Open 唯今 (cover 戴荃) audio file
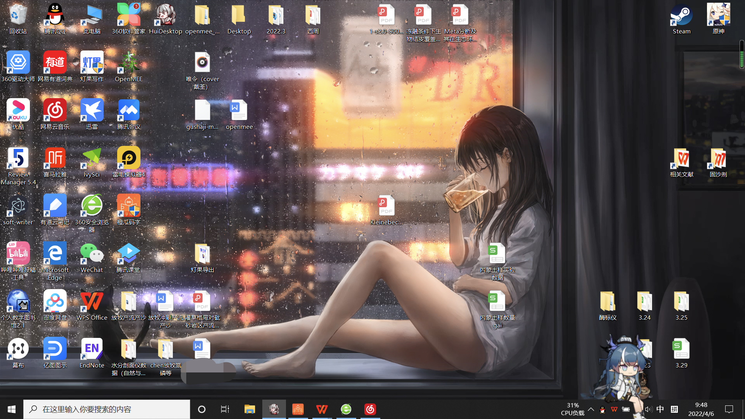This screenshot has width=745, height=419. (202, 71)
